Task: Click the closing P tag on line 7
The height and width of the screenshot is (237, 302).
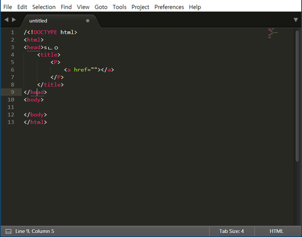Action: click(57, 77)
